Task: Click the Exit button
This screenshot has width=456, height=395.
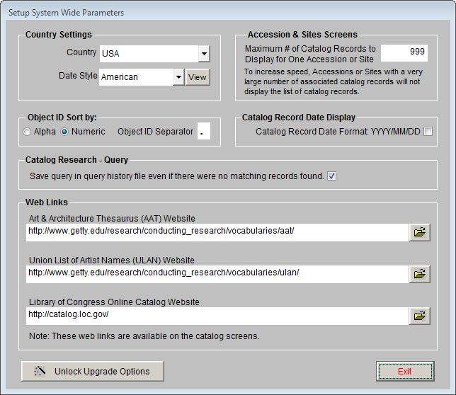Action: coord(404,371)
